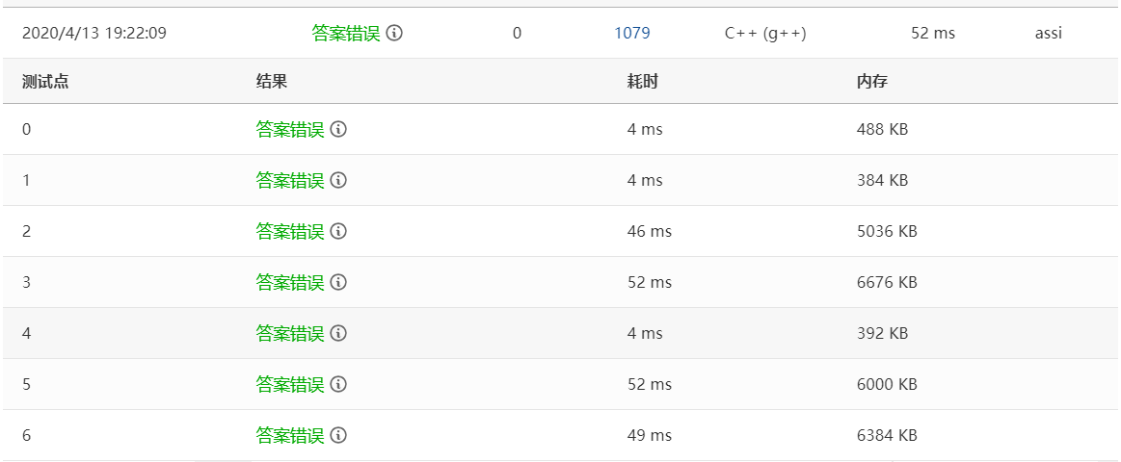Click info icon for test point 1 result

(339, 181)
